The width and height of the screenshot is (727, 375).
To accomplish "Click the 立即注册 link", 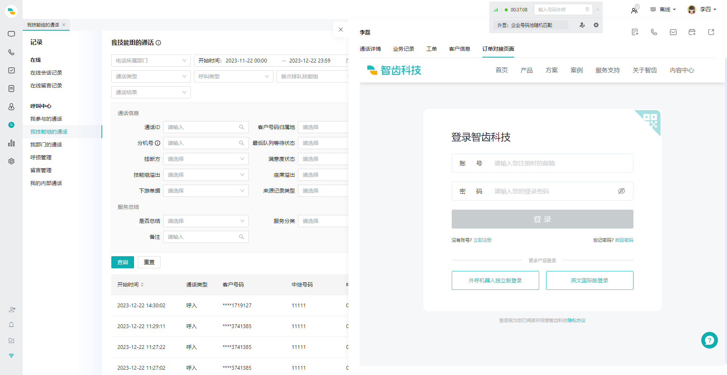I will [x=482, y=240].
